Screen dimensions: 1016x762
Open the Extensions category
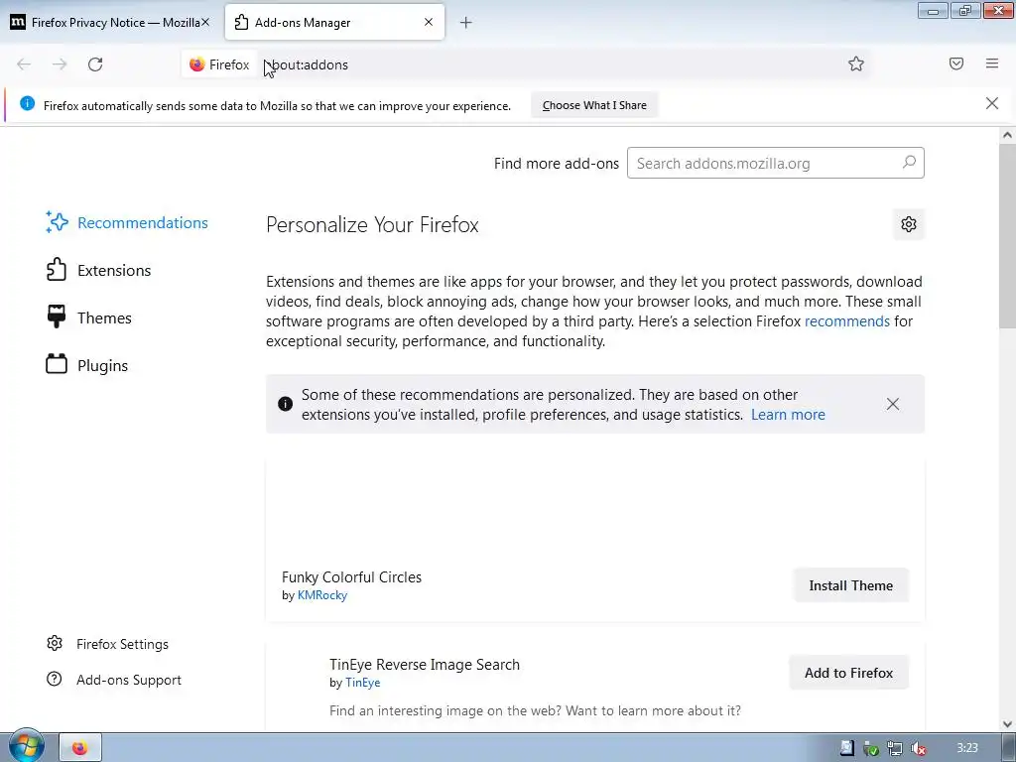(98, 270)
